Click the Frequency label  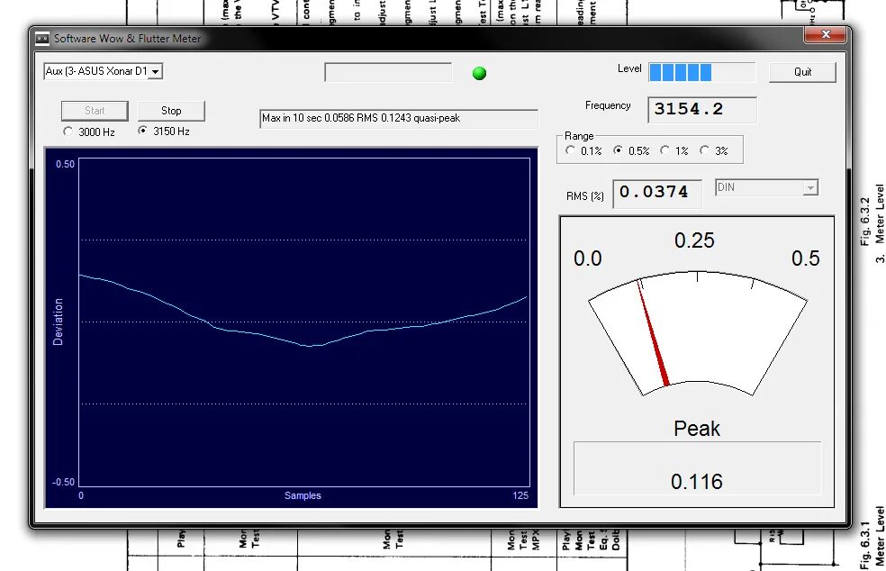tap(608, 105)
